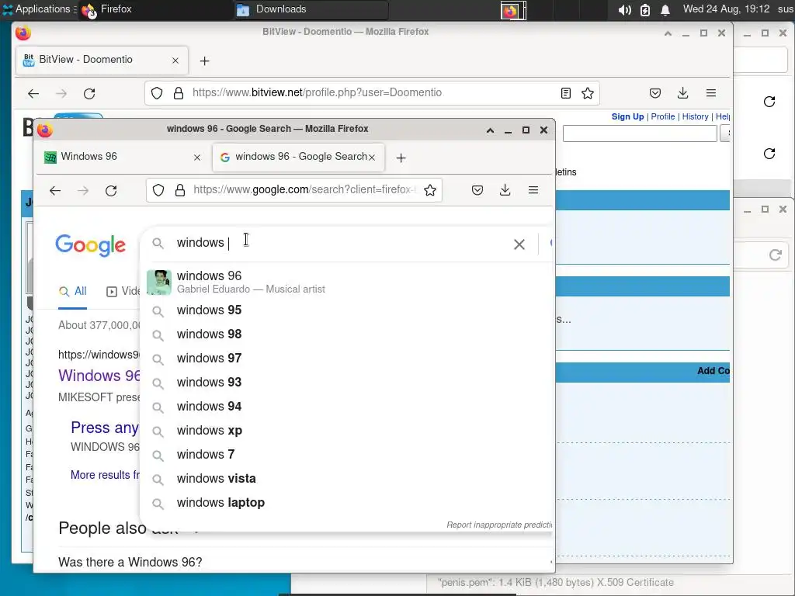Select the All results tab

(72, 292)
